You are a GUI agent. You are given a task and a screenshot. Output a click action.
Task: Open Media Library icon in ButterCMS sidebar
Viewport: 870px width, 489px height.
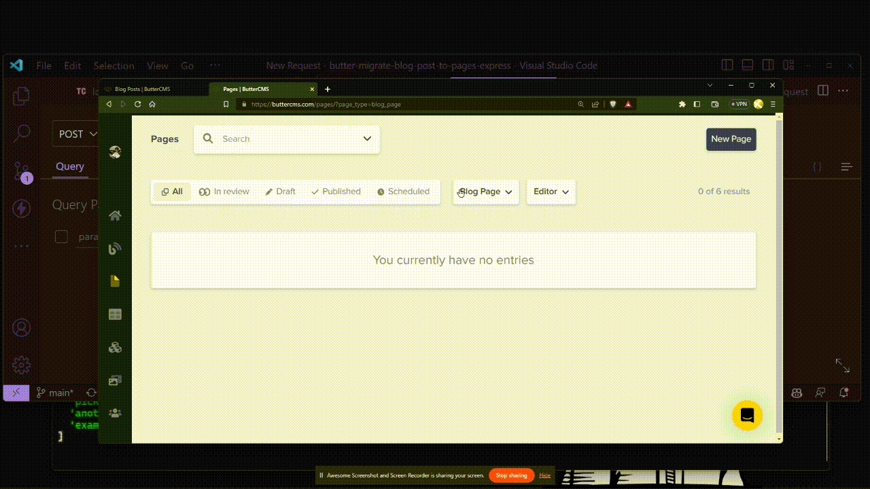[115, 380]
